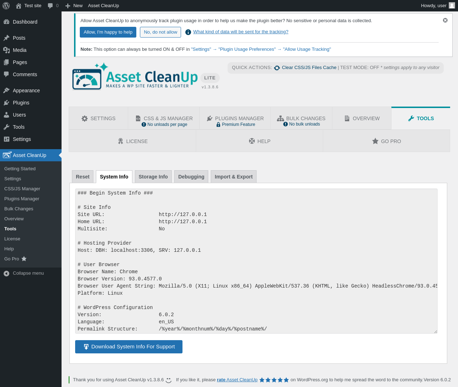Switch to the Debugging sub-tab
Viewport: 458px width, 387px height.
click(191, 177)
